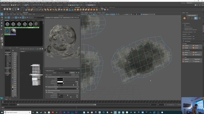Collapse the Components section in toolkit

click(183, 50)
